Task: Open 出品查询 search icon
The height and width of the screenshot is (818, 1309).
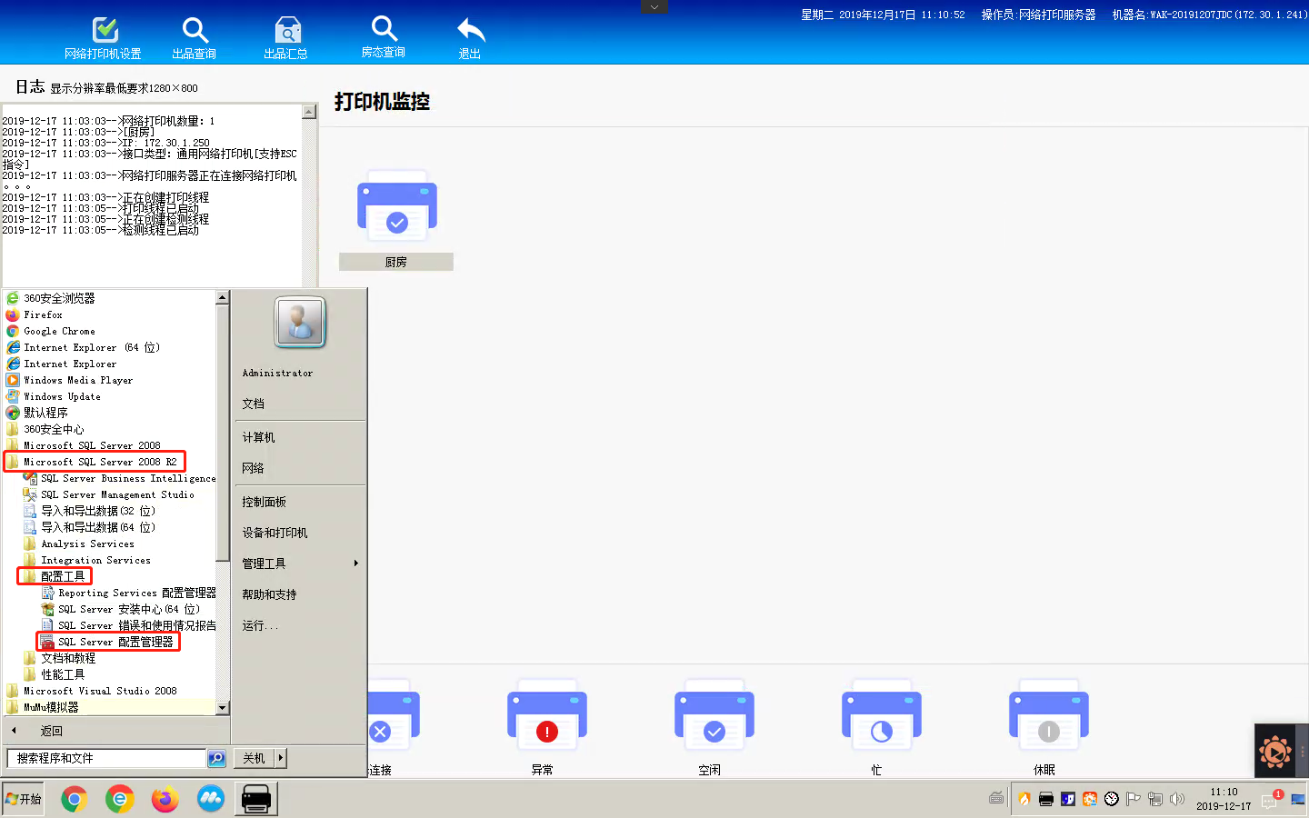Action: coord(195,30)
